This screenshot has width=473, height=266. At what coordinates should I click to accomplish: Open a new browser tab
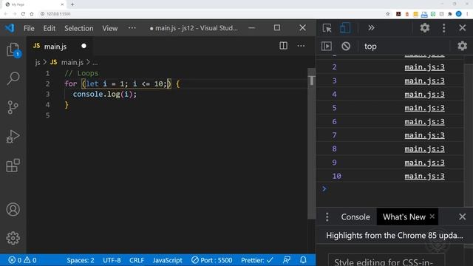click(x=72, y=4)
